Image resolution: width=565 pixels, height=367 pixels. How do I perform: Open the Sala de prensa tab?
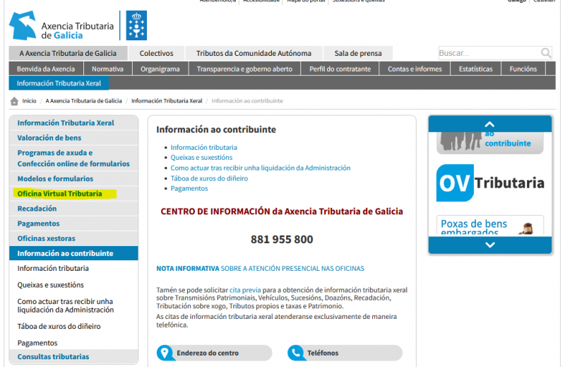click(358, 53)
